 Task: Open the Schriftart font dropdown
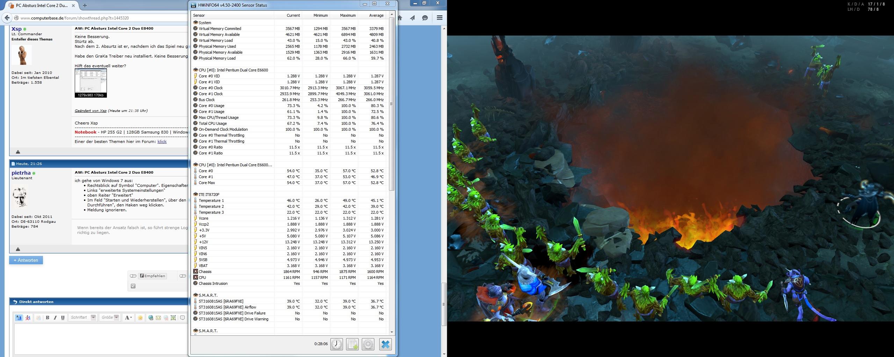pyautogui.click(x=83, y=317)
